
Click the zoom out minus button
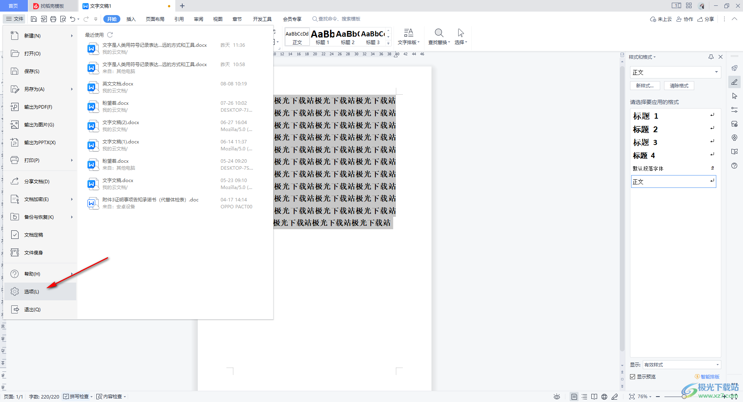[x=658, y=397]
